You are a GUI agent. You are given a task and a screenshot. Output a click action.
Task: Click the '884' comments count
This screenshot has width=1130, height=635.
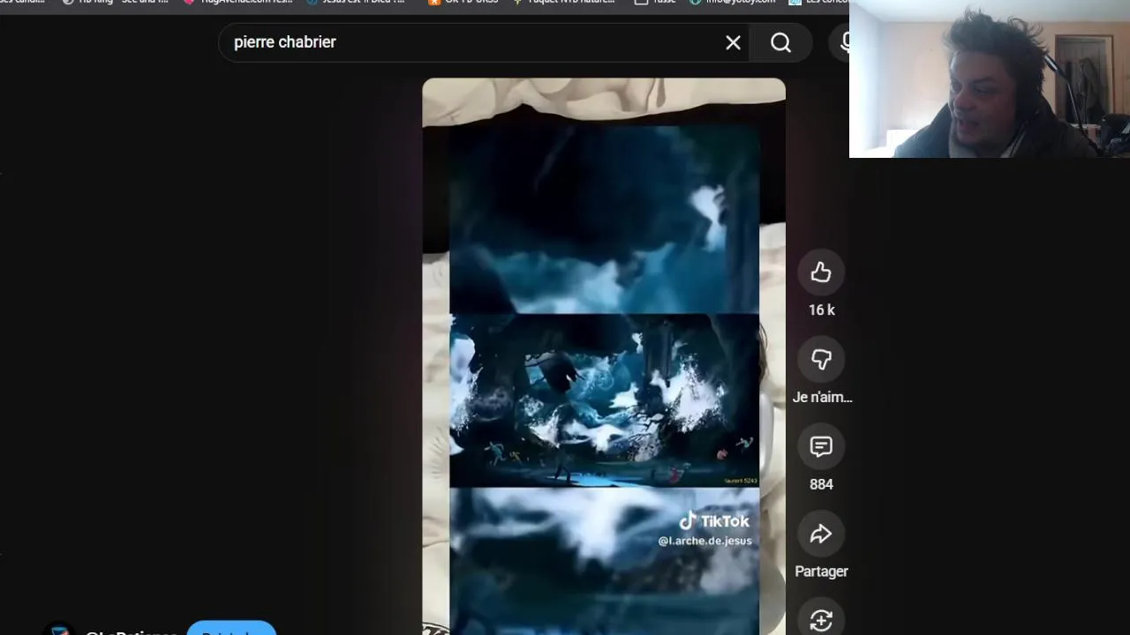821,484
